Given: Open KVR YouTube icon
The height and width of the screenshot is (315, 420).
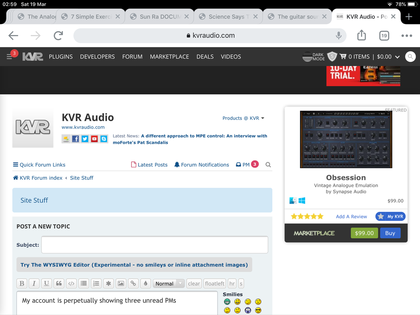Looking at the screenshot, I should (94, 139).
